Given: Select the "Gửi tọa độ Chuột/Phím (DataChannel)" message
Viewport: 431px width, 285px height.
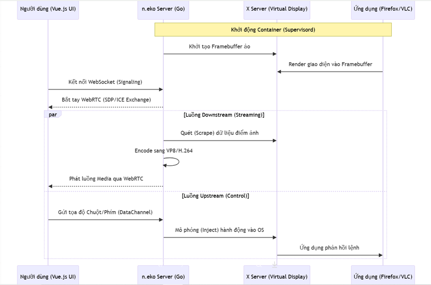Looking at the screenshot, I should click(x=105, y=212).
